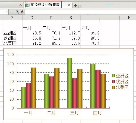The width and height of the screenshot is (136, 123).
Task: Select the cell with value 71.4
Action: point(51,38)
